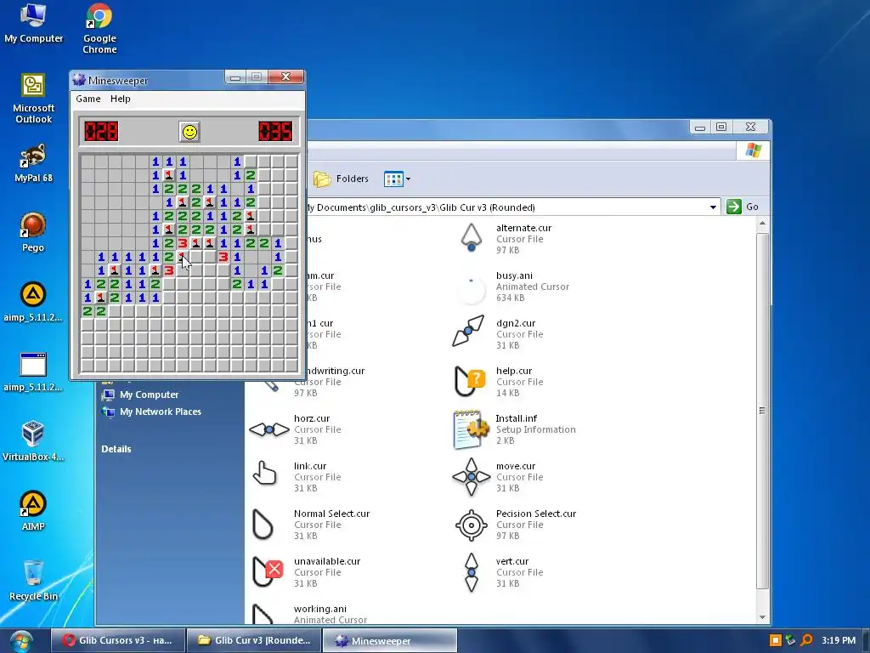Expand the address bar path dropdown
Screen dimensions: 870x653
[713, 207]
